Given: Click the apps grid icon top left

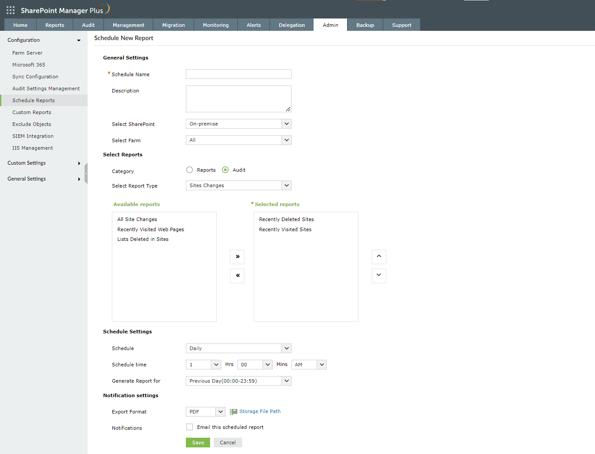Looking at the screenshot, I should 10,9.
